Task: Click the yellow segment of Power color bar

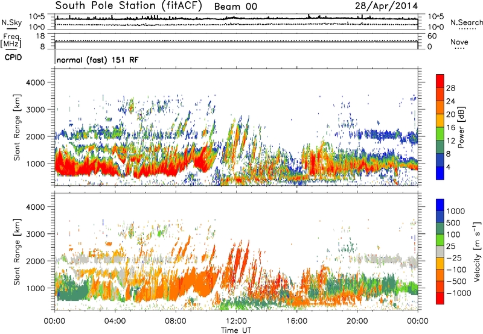Action: (440, 120)
